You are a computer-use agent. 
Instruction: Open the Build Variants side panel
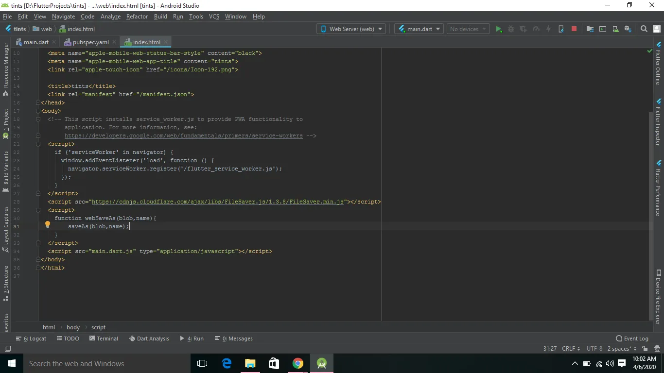(x=6, y=171)
